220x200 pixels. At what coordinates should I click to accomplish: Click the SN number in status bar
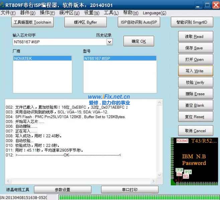point(23,197)
